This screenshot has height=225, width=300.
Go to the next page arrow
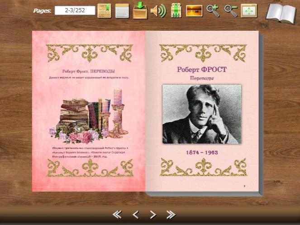pyautogui.click(x=153, y=214)
